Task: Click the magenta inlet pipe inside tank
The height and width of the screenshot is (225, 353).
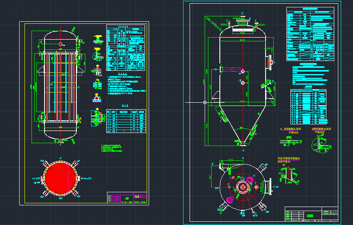Action: [232, 70]
